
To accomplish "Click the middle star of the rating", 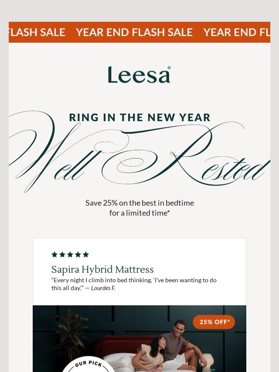I will (x=70, y=254).
